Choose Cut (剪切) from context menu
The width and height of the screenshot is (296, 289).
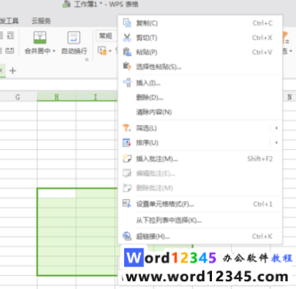coord(200,38)
